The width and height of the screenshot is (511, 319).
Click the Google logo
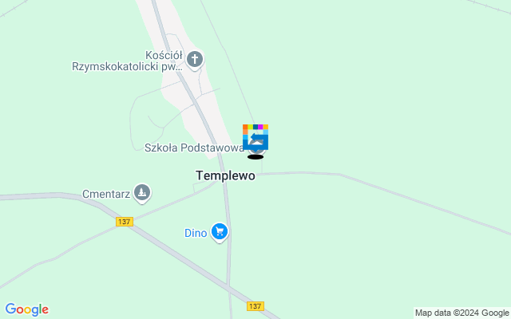27,309
